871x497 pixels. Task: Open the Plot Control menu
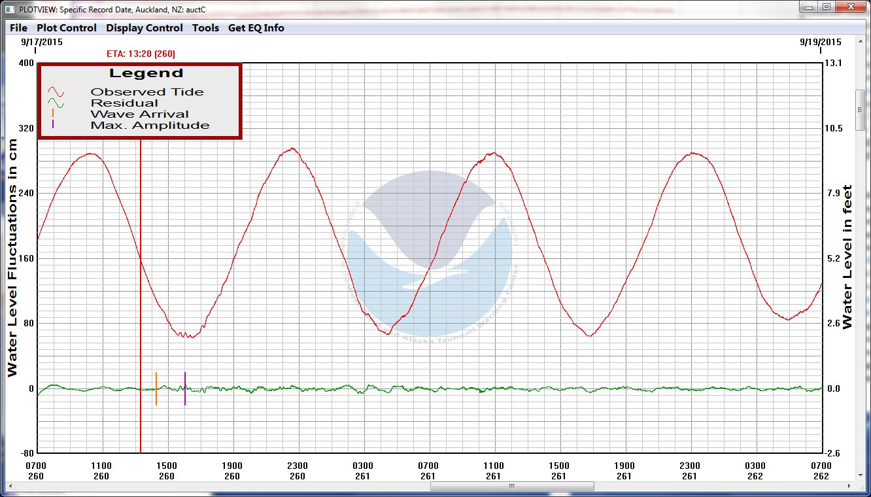point(67,28)
